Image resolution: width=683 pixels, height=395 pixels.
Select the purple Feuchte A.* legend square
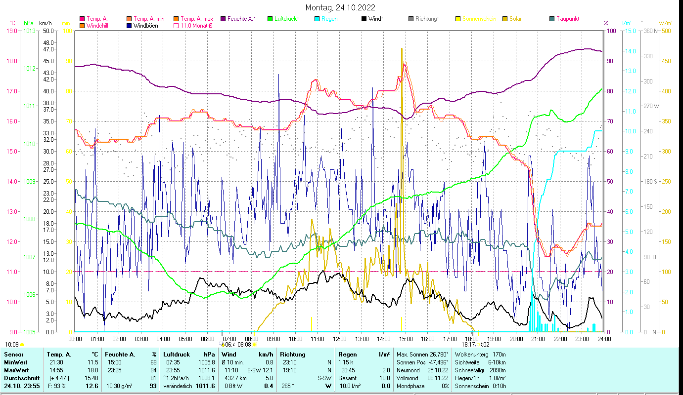[223, 19]
